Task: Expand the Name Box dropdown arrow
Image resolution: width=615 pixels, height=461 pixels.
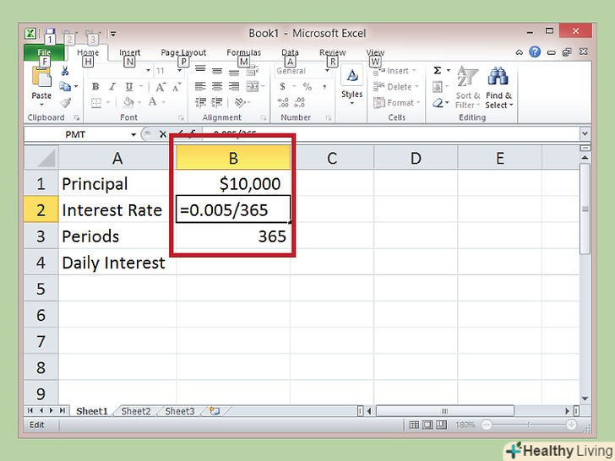Action: tap(133, 134)
